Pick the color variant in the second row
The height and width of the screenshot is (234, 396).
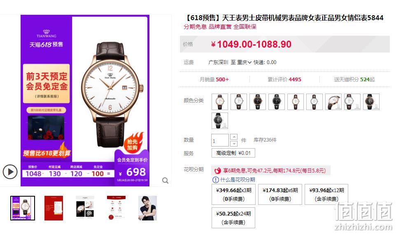220,121
